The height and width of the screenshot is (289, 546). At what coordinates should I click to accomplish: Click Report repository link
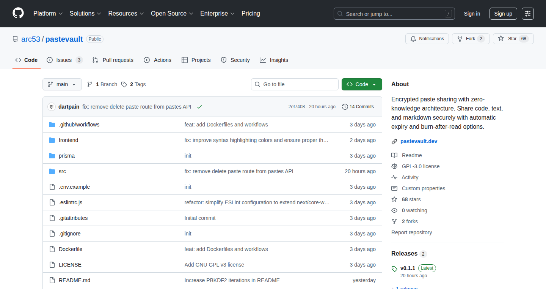[x=412, y=232]
